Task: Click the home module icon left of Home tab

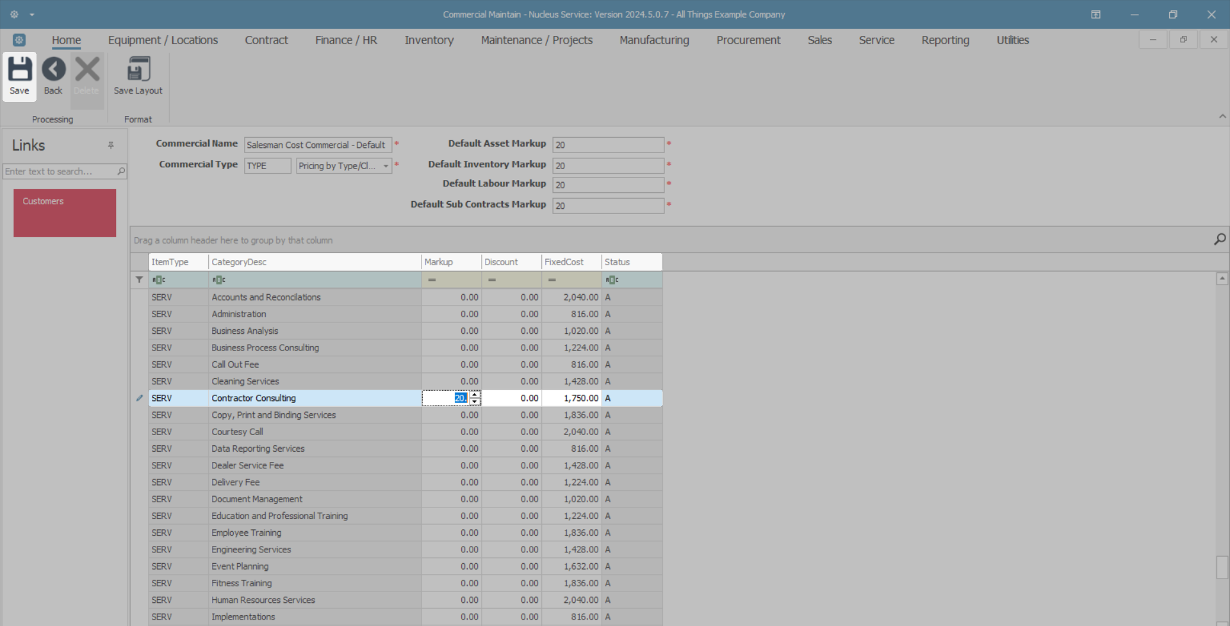Action: [19, 40]
